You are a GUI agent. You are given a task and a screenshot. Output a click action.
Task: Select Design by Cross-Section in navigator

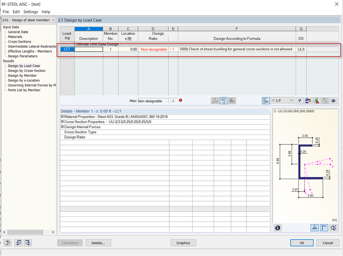[27, 71]
